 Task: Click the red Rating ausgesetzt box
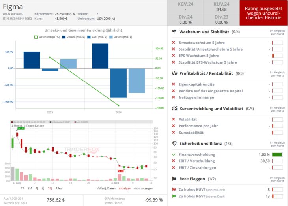(x=264, y=13)
